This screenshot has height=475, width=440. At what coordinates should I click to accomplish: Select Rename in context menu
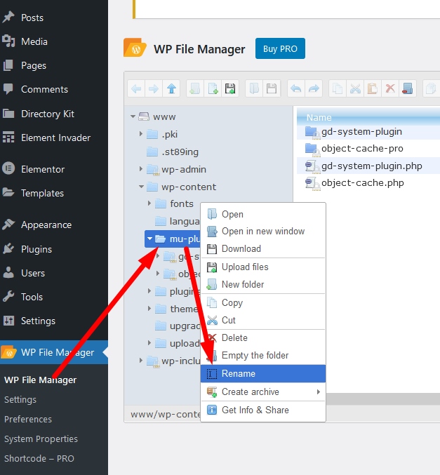(263, 373)
